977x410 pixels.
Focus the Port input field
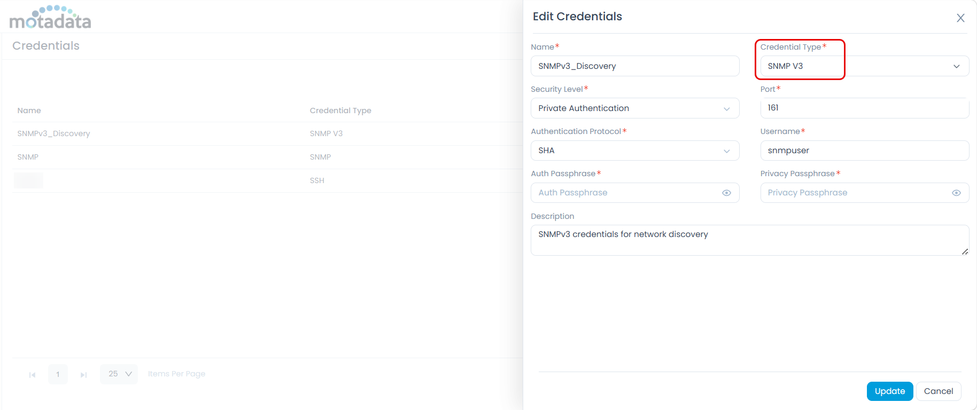(864, 108)
